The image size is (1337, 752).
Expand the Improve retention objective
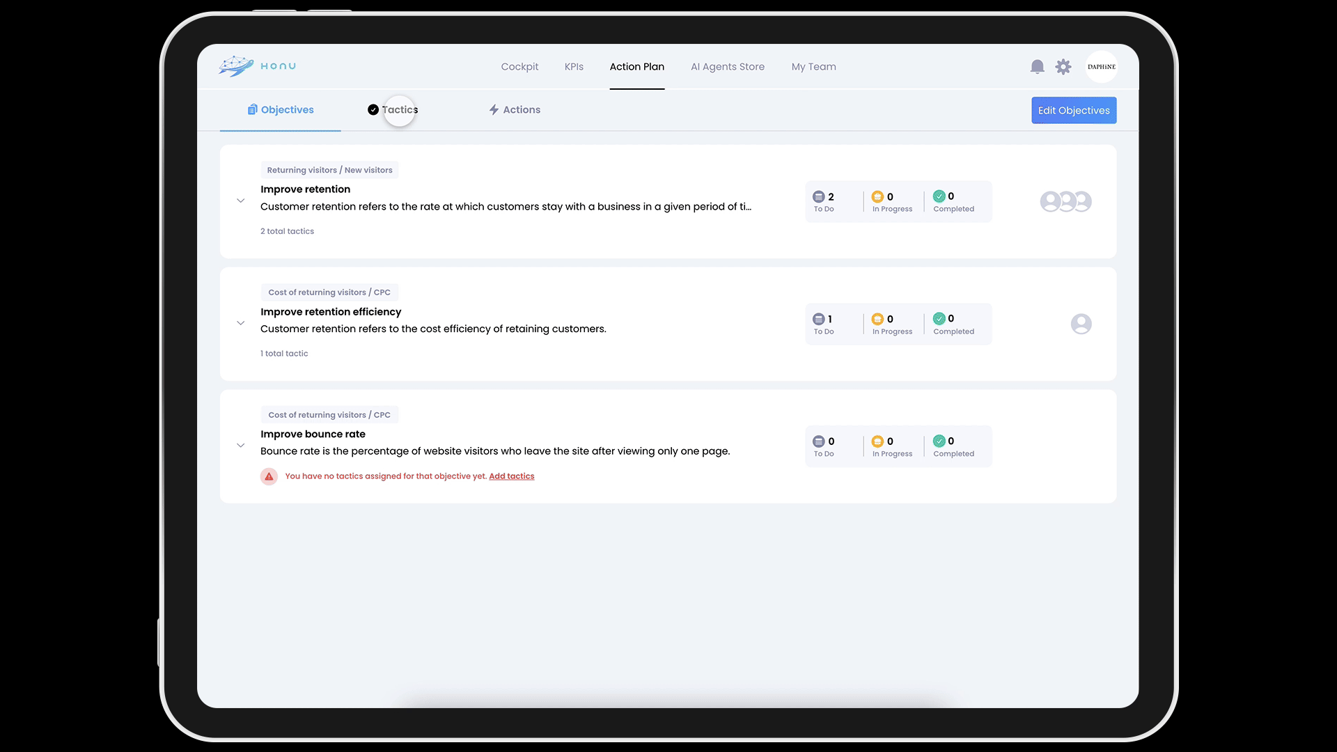pyautogui.click(x=240, y=201)
